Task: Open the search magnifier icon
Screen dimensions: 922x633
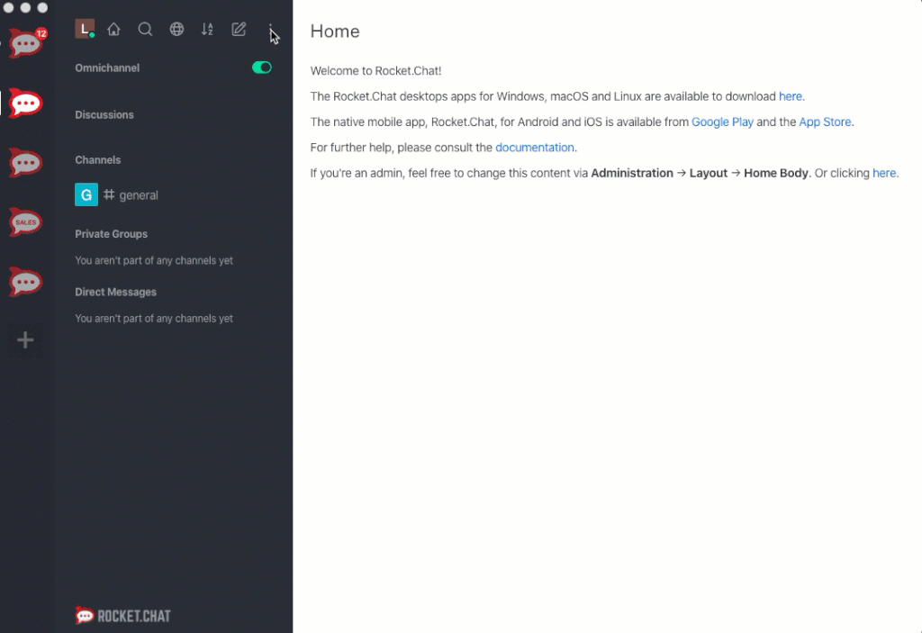Action: click(145, 30)
